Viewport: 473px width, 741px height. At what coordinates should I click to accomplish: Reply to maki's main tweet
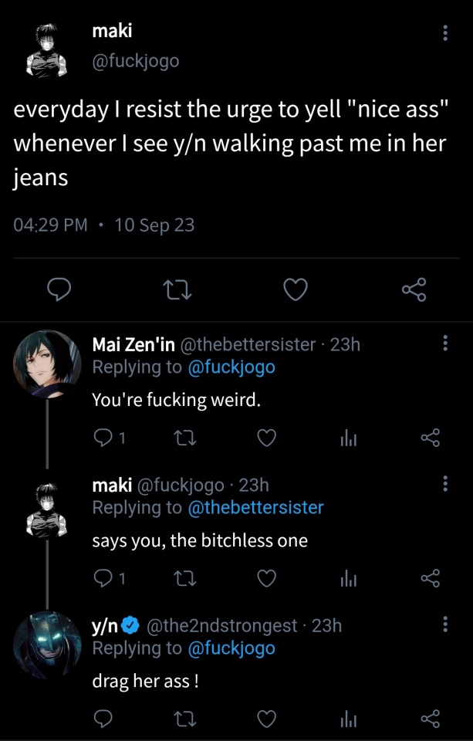click(60, 290)
